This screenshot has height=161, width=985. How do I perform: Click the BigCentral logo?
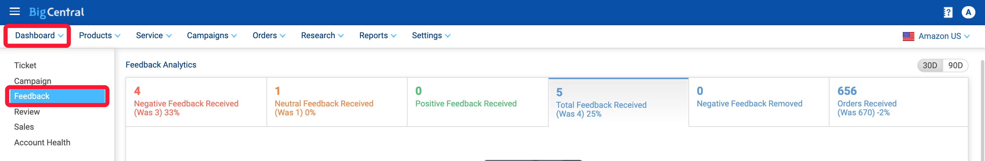[x=57, y=13]
